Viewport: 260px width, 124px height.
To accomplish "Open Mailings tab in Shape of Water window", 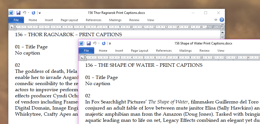I will pyautogui.click(x=186, y=51).
